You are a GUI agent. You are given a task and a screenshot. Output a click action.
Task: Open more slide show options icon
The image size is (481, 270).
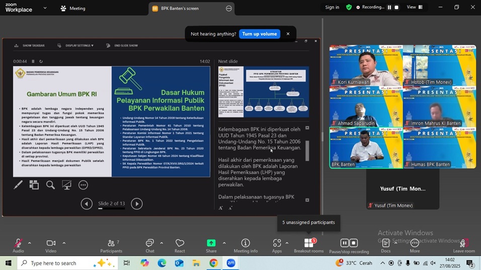pyautogui.click(x=83, y=185)
